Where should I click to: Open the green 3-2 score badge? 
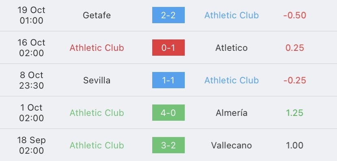pos(168,145)
